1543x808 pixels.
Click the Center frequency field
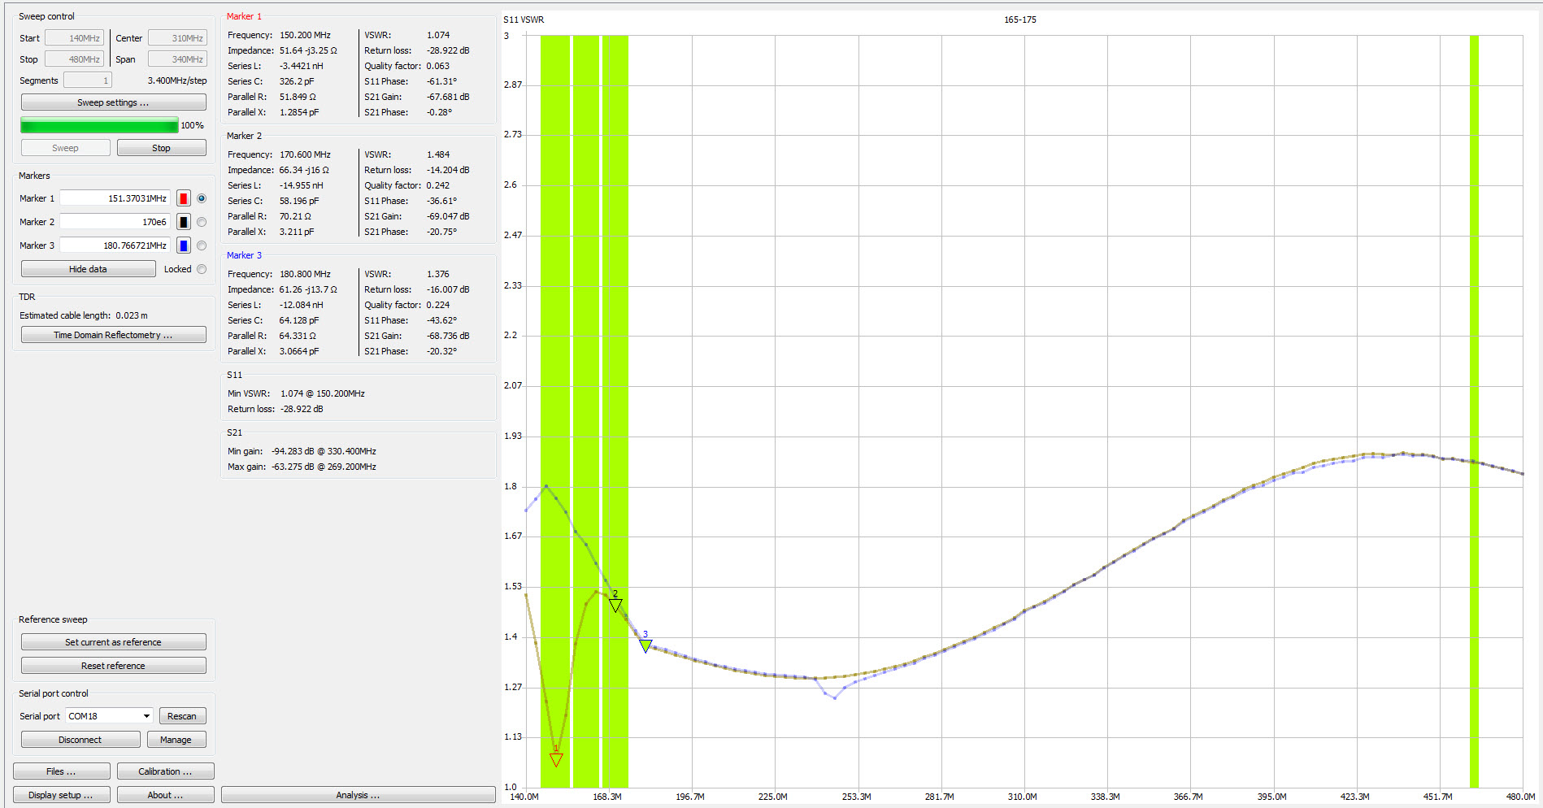click(x=177, y=38)
